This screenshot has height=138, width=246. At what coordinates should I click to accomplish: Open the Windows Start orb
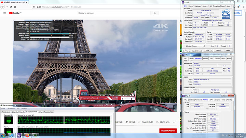click(x=3, y=135)
